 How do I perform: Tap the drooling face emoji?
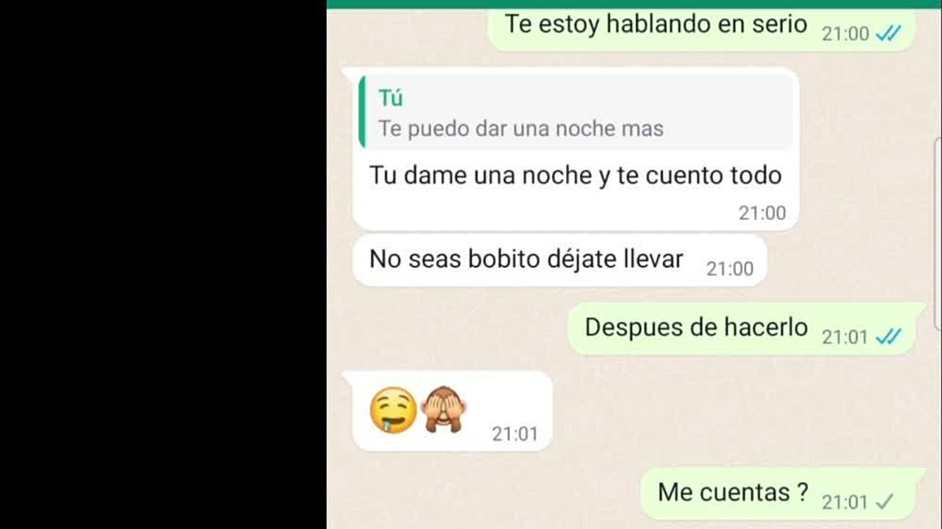(393, 410)
